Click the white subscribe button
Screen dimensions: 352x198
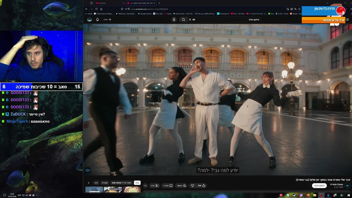coord(319,186)
